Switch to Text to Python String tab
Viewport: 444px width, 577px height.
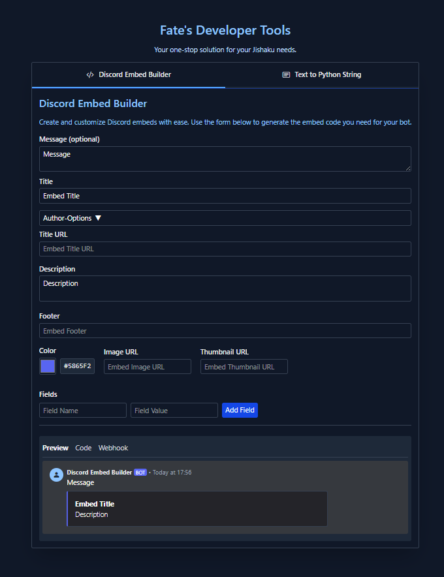point(322,74)
